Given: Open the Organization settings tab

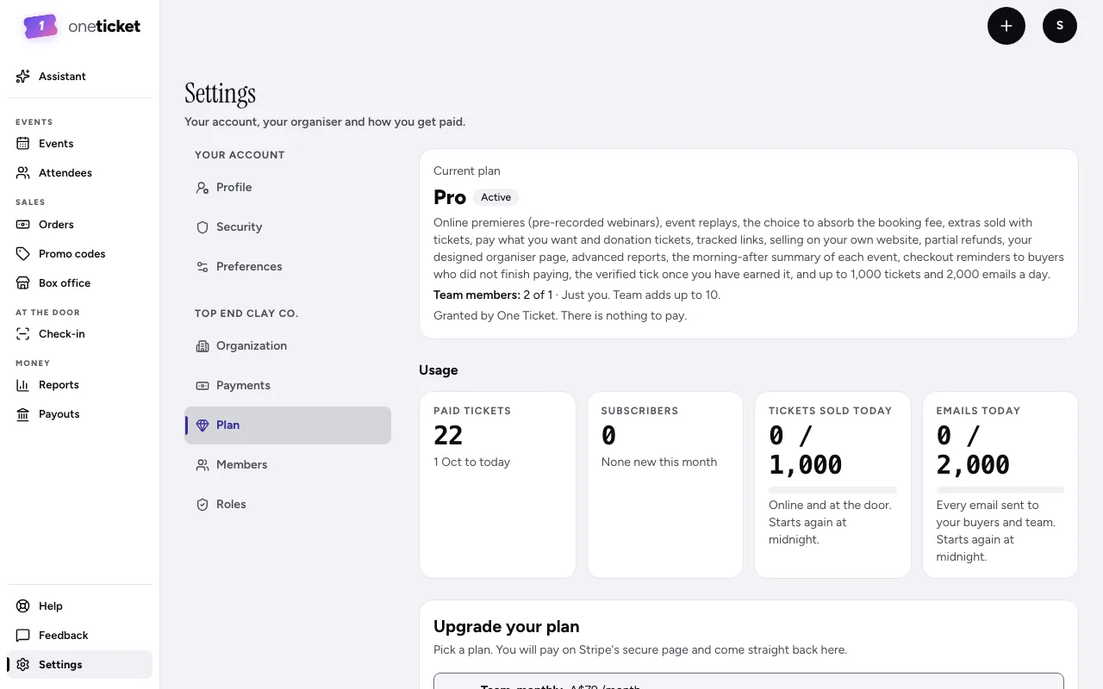Looking at the screenshot, I should (x=288, y=346).
